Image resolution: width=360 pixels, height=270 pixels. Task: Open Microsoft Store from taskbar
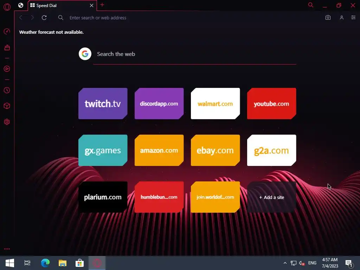coord(80,263)
